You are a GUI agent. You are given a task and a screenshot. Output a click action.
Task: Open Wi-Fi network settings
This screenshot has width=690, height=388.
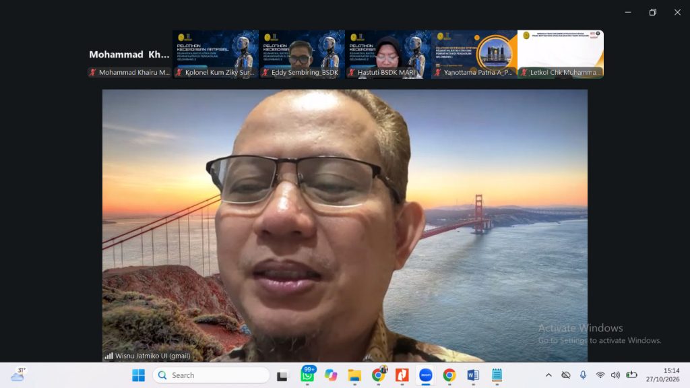click(600, 375)
